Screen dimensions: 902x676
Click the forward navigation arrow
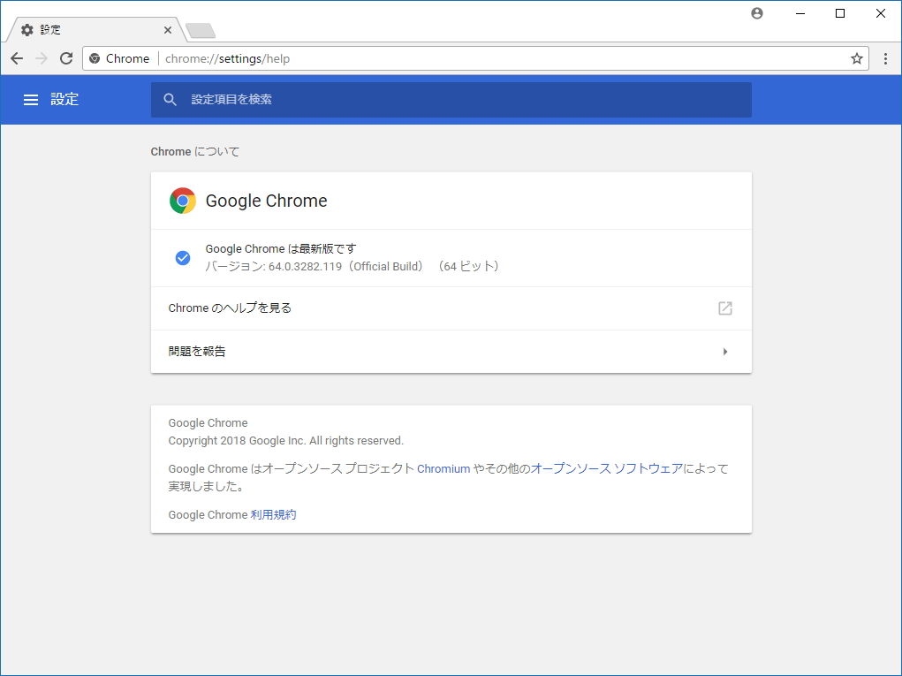[x=41, y=58]
